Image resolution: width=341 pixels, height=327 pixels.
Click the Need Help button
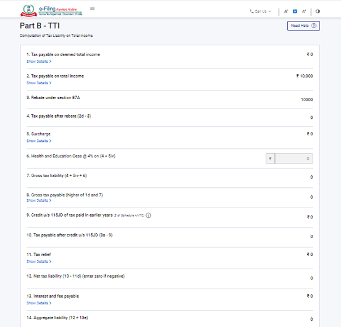[304, 25]
